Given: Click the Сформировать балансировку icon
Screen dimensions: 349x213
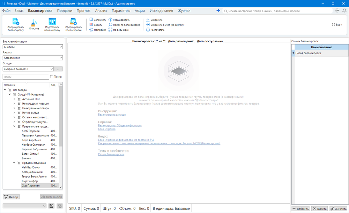Looking at the screenshot, I should point(16,22).
